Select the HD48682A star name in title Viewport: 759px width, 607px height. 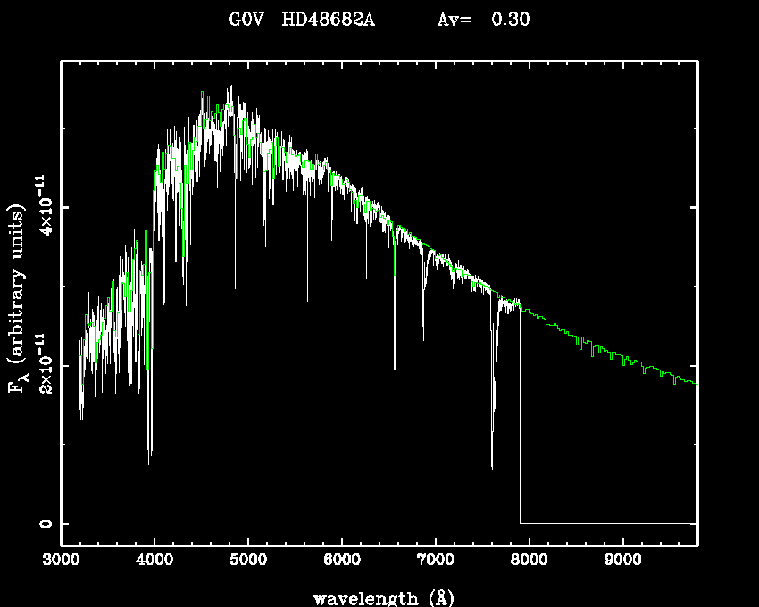(x=328, y=20)
